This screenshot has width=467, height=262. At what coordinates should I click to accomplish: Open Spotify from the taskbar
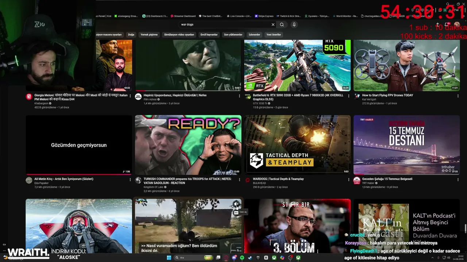[242, 258]
